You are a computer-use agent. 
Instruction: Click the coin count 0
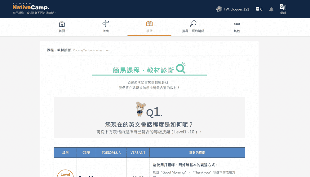pos(261,9)
